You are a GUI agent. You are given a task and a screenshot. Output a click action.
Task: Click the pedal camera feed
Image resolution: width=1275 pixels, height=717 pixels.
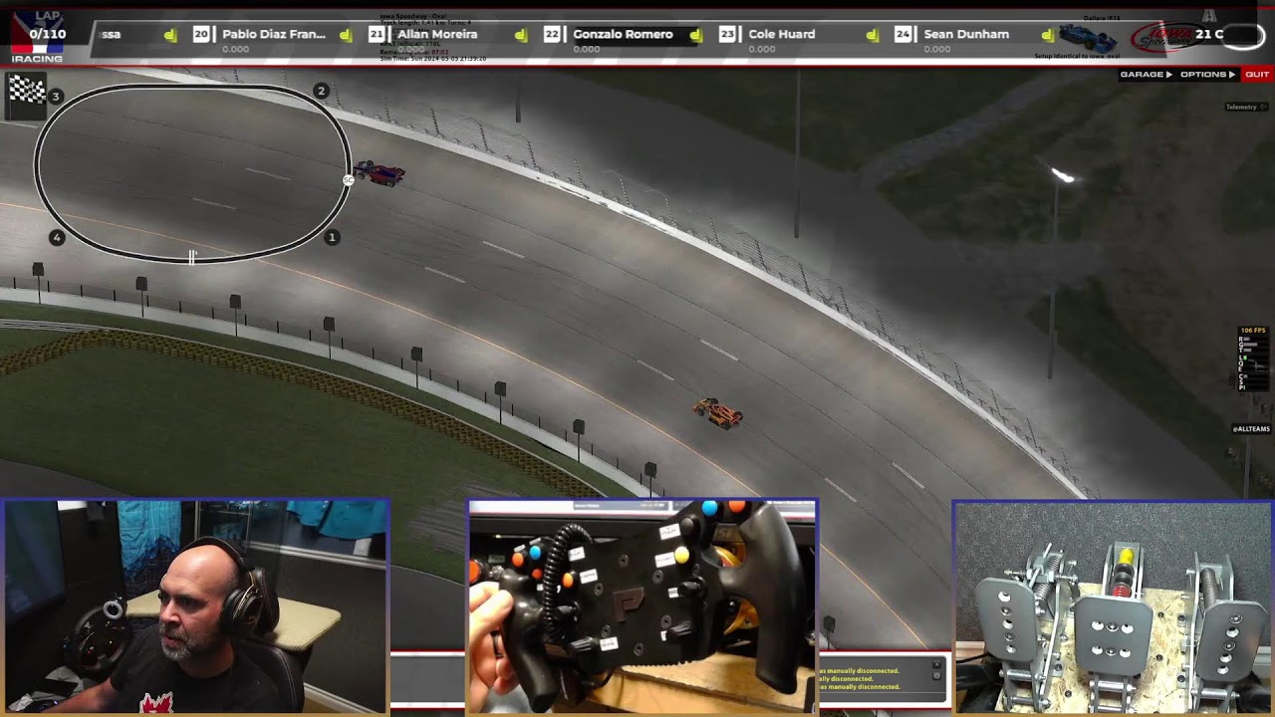pyautogui.click(x=1113, y=606)
